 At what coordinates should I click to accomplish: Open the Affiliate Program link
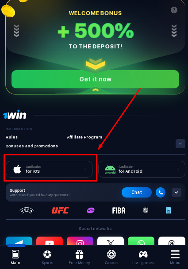(84, 137)
